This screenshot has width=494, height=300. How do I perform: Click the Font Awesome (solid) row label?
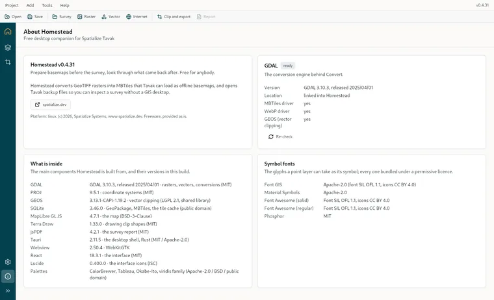pyautogui.click(x=287, y=200)
